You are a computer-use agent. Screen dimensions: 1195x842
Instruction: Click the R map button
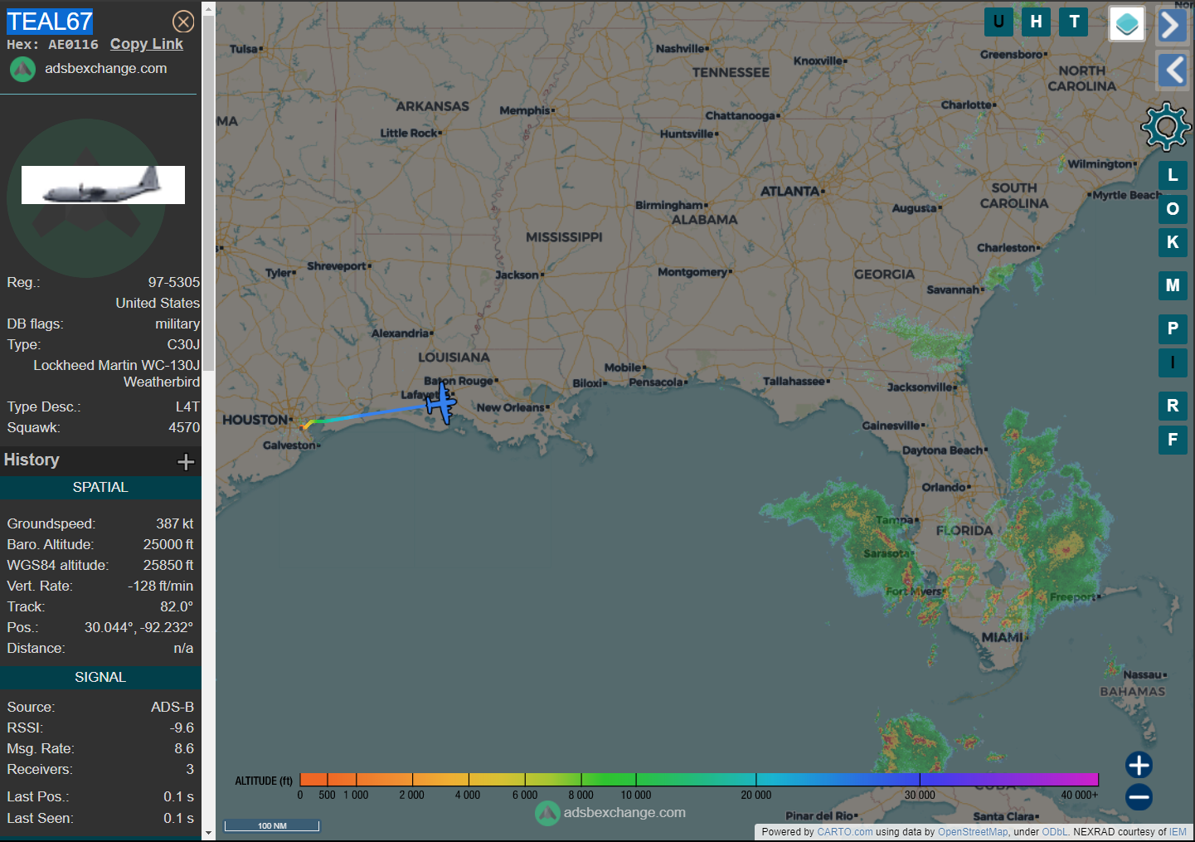(1173, 406)
